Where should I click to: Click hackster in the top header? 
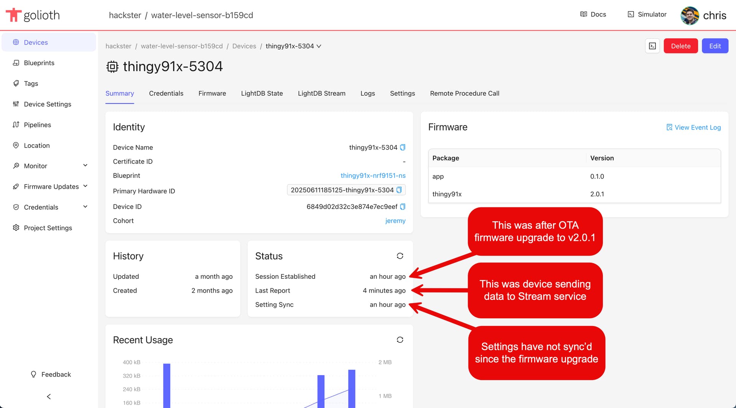(125, 15)
